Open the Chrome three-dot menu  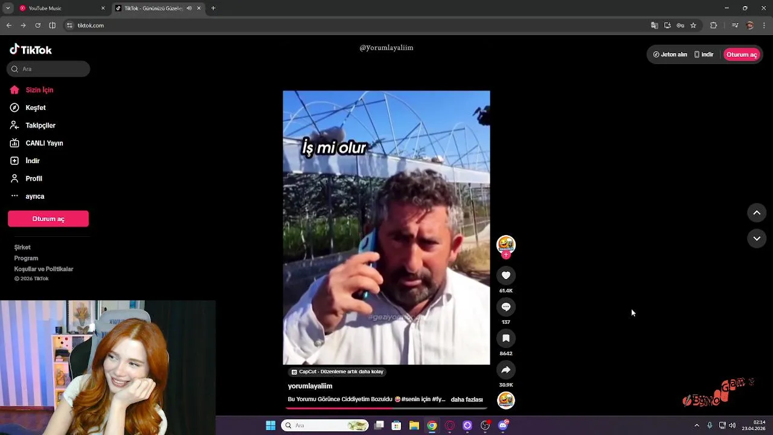click(x=765, y=25)
